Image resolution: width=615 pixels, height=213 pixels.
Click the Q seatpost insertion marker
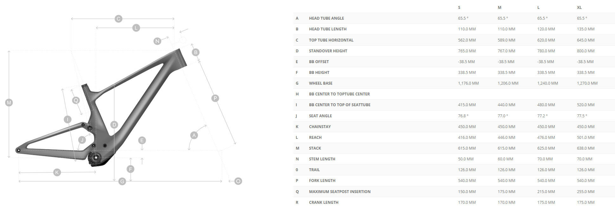point(76,100)
